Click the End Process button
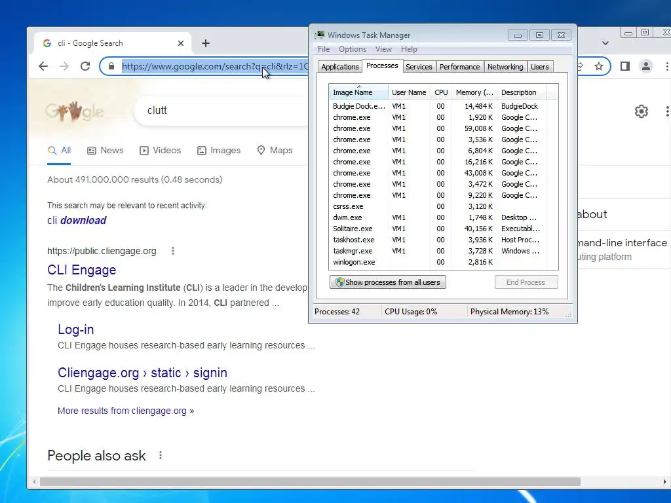Viewport: 671px width, 503px height. [526, 282]
